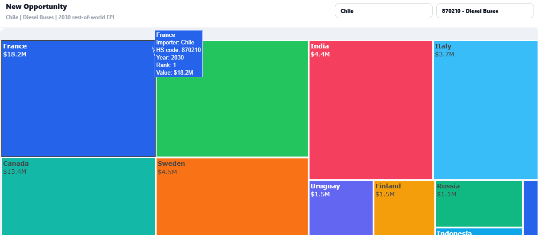Click the orange Sweden $4.5M tile
The width and height of the screenshot is (538, 235).
[232, 196]
